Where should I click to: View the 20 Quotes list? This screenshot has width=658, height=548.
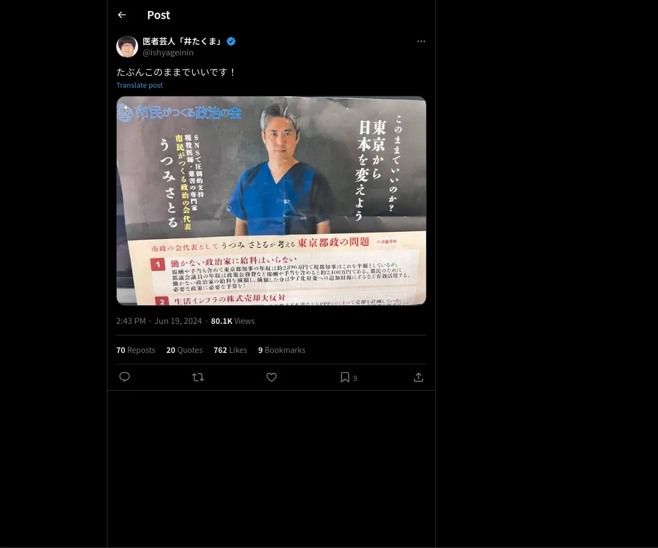pyautogui.click(x=184, y=350)
